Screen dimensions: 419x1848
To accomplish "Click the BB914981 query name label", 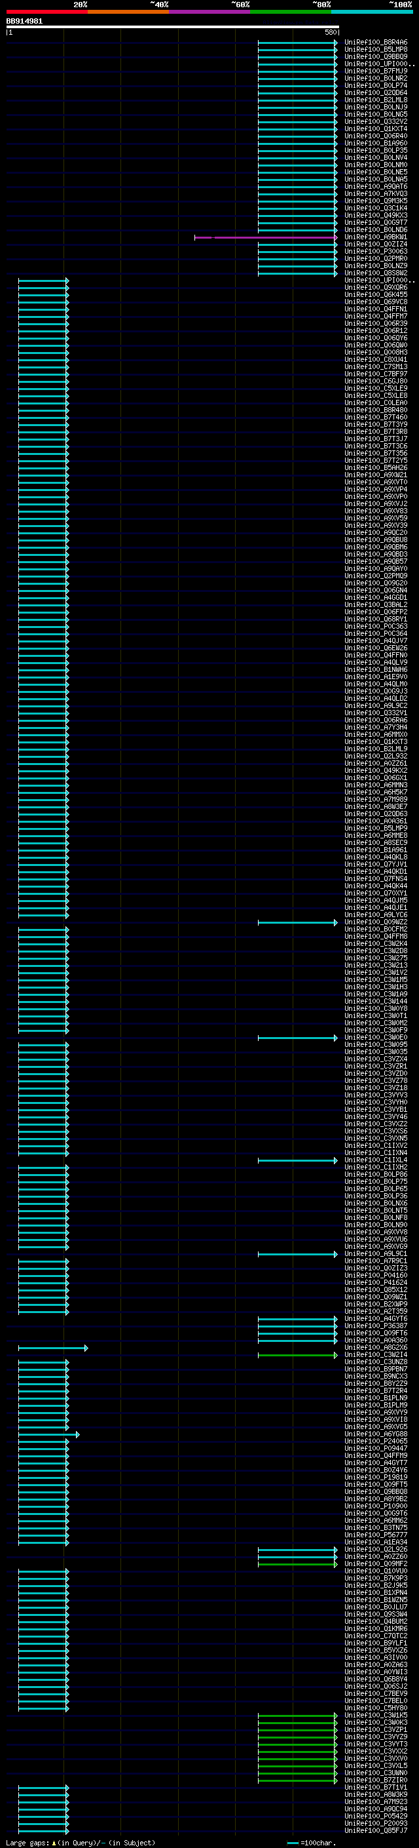I will tap(24, 21).
